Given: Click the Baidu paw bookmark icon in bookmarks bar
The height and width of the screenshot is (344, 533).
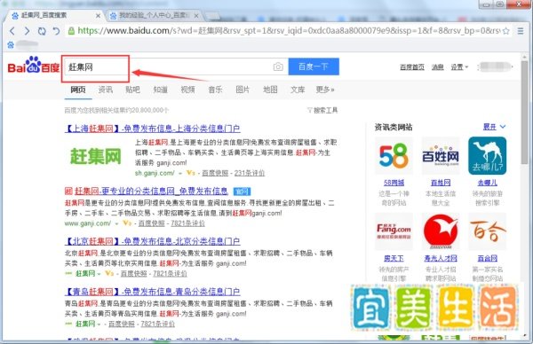Looking at the screenshot, I should point(11,44).
